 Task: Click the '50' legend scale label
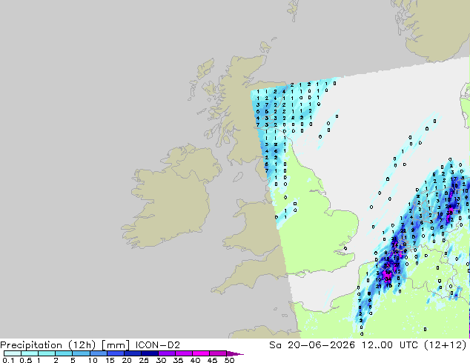coord(229,360)
